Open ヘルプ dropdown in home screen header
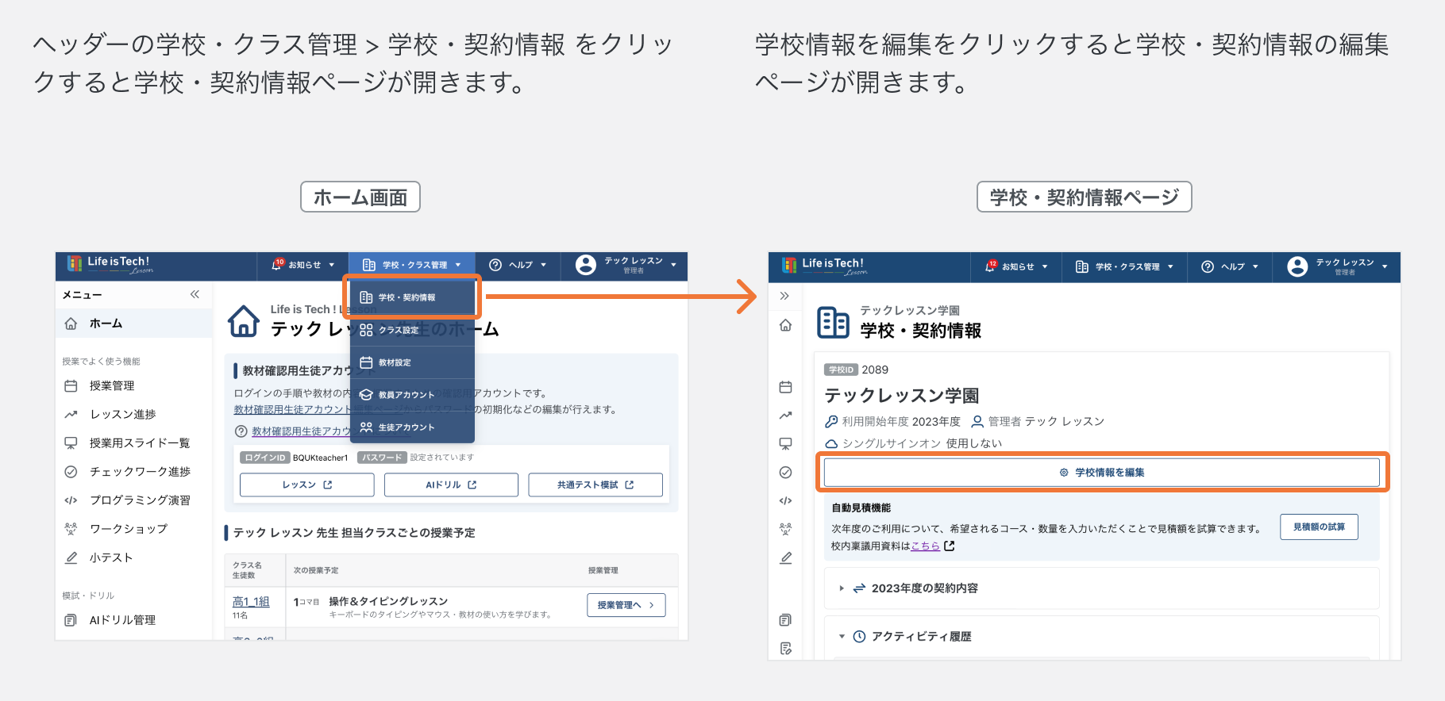Screen dimensions: 1445x701 coord(518,265)
